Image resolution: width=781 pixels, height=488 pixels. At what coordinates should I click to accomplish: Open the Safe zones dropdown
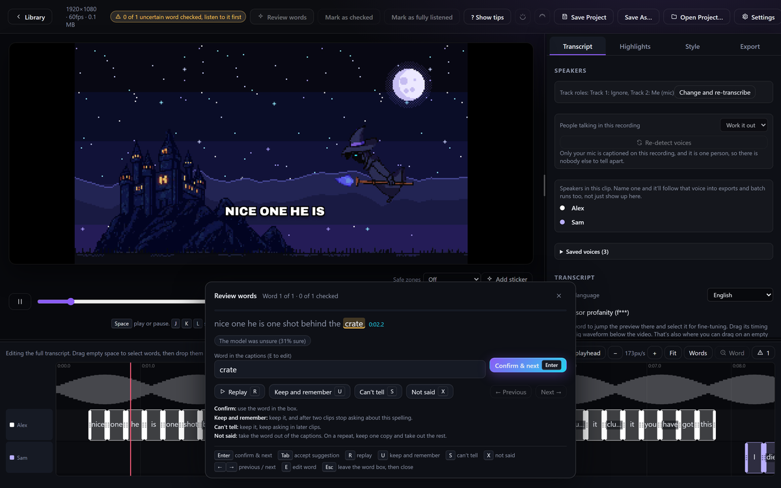(451, 279)
